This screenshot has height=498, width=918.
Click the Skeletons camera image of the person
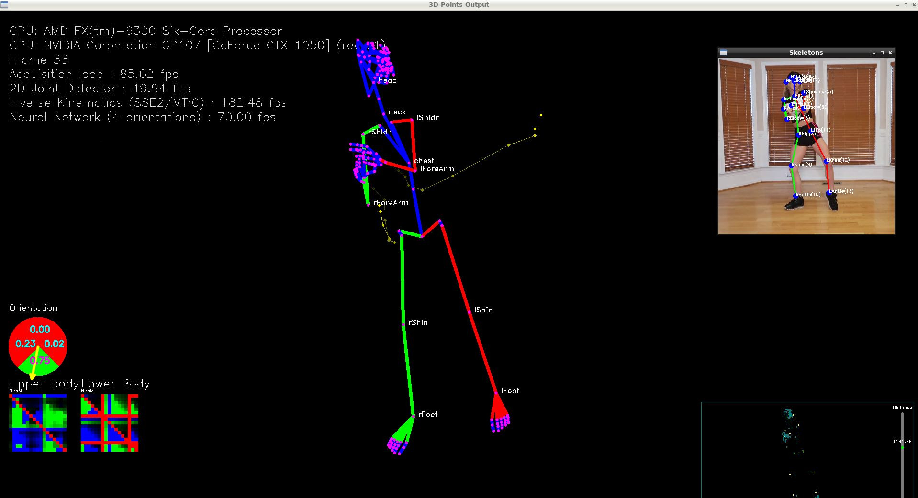806,146
